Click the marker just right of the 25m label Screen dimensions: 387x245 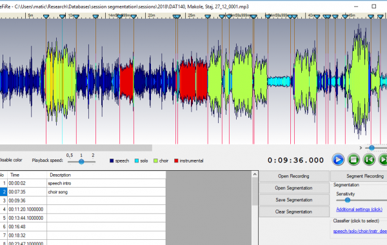click(208, 17)
